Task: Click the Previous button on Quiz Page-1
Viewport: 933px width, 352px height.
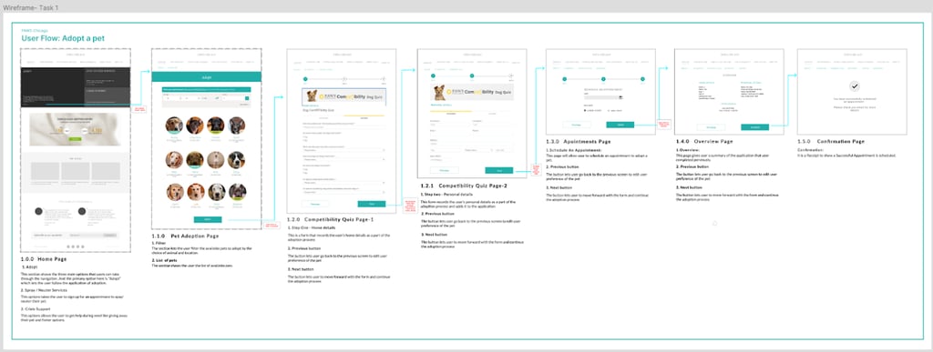Action: 315,204
